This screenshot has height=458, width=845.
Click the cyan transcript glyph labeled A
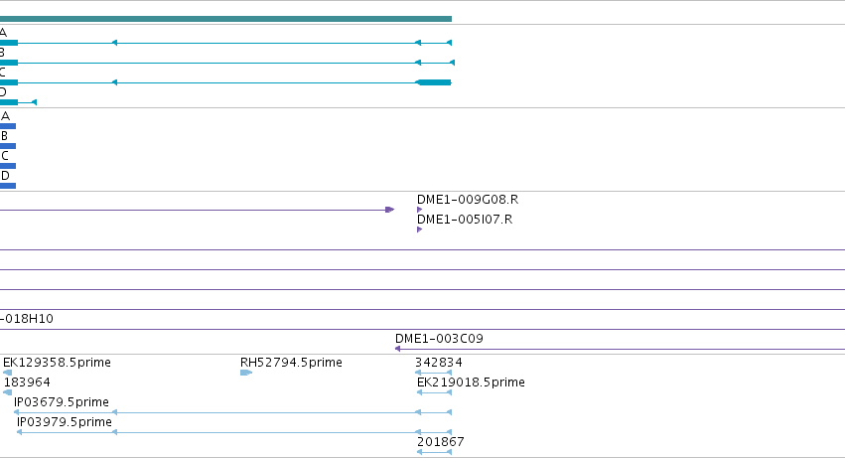[225, 43]
